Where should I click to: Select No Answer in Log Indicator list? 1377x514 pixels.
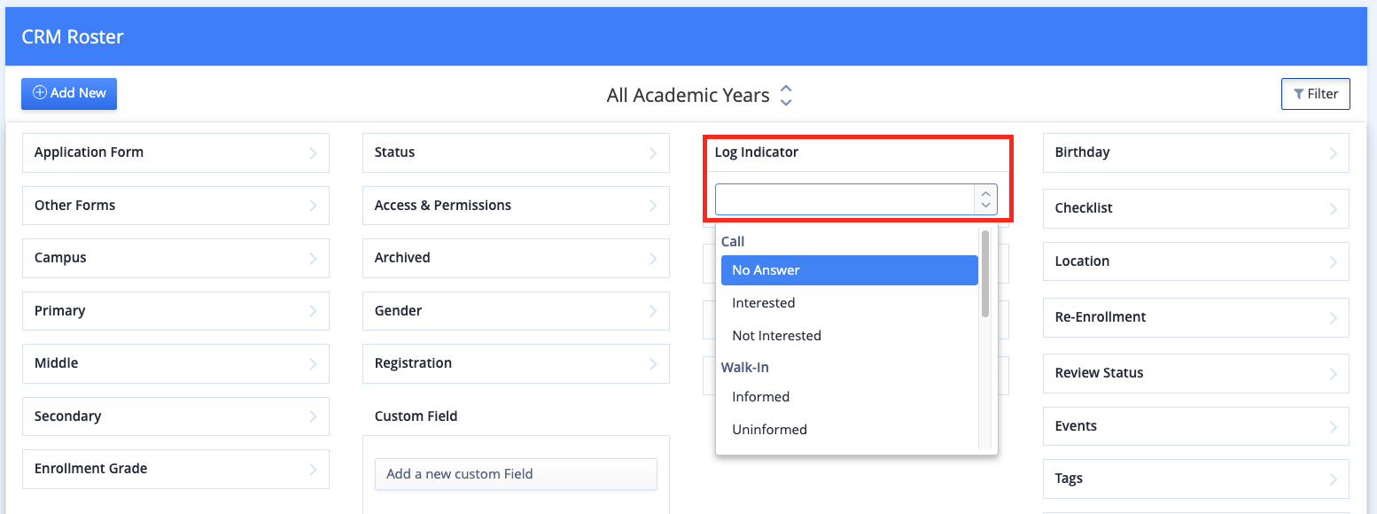click(x=850, y=270)
